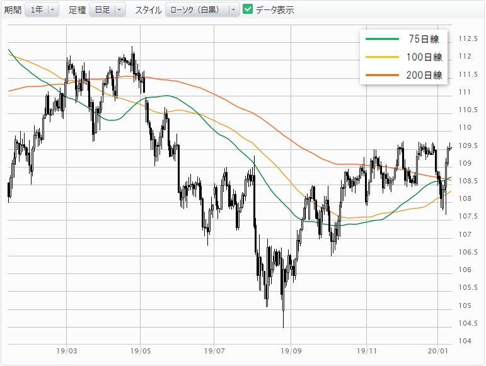Click the 104.5 price axis label
Viewport: 486px width, 366px height.
pyautogui.click(x=468, y=323)
